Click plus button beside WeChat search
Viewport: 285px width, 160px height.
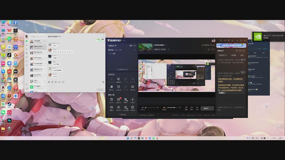45,37
